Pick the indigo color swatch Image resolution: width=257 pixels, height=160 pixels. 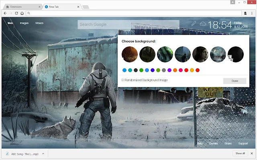(153, 70)
